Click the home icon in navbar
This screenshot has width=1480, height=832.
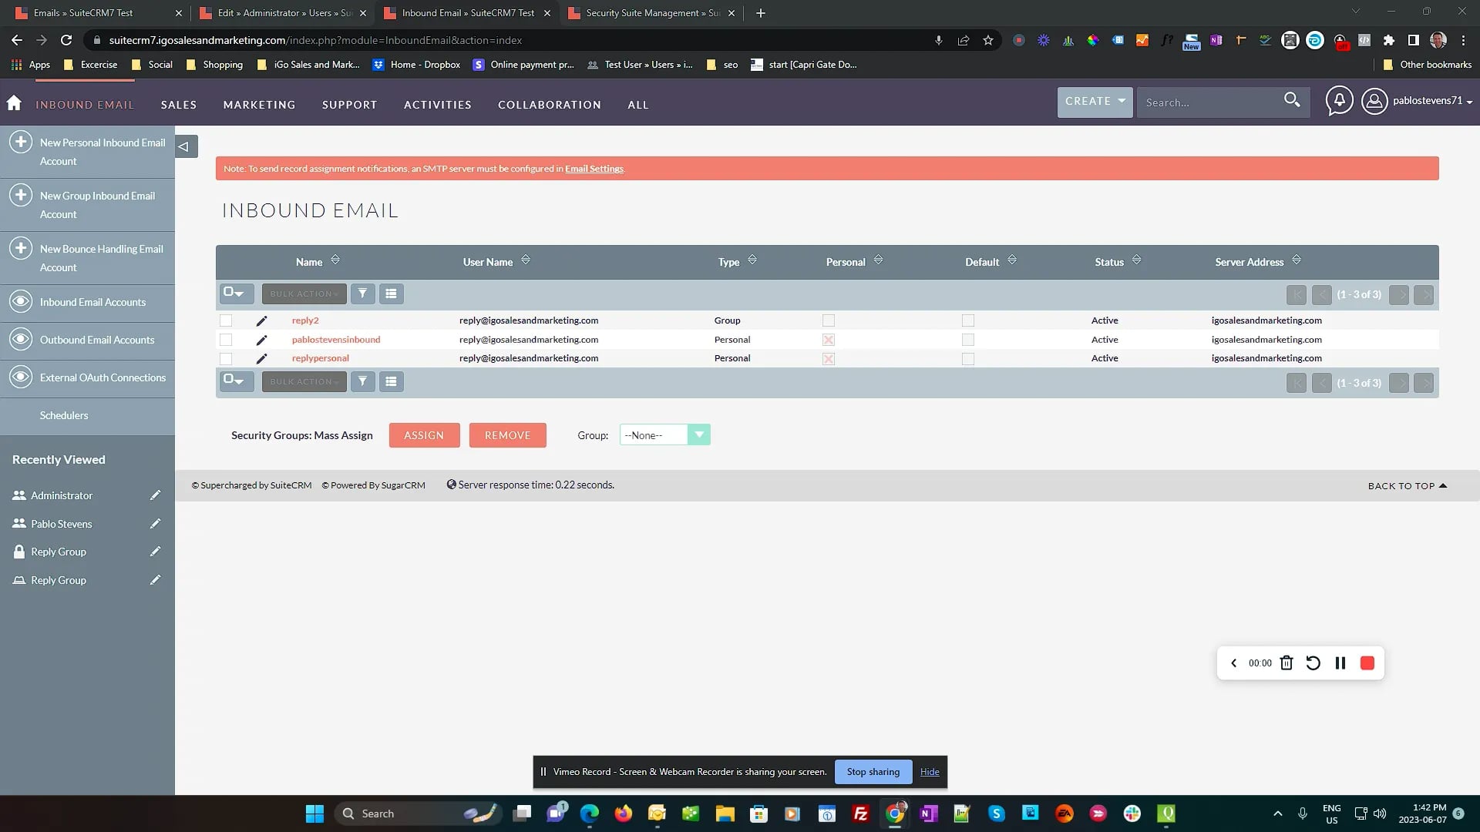point(14,103)
